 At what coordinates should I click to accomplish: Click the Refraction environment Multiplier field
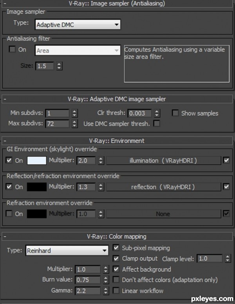click(86, 214)
